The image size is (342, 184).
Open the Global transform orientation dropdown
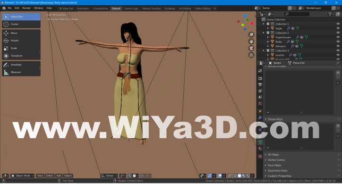109,176
